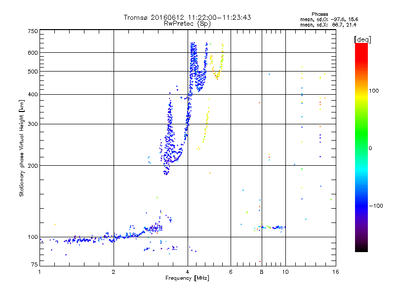Image resolution: width=395 pixels, height=296 pixels.
Task: Click the x-axis tick label '8'
Action: 262,272
